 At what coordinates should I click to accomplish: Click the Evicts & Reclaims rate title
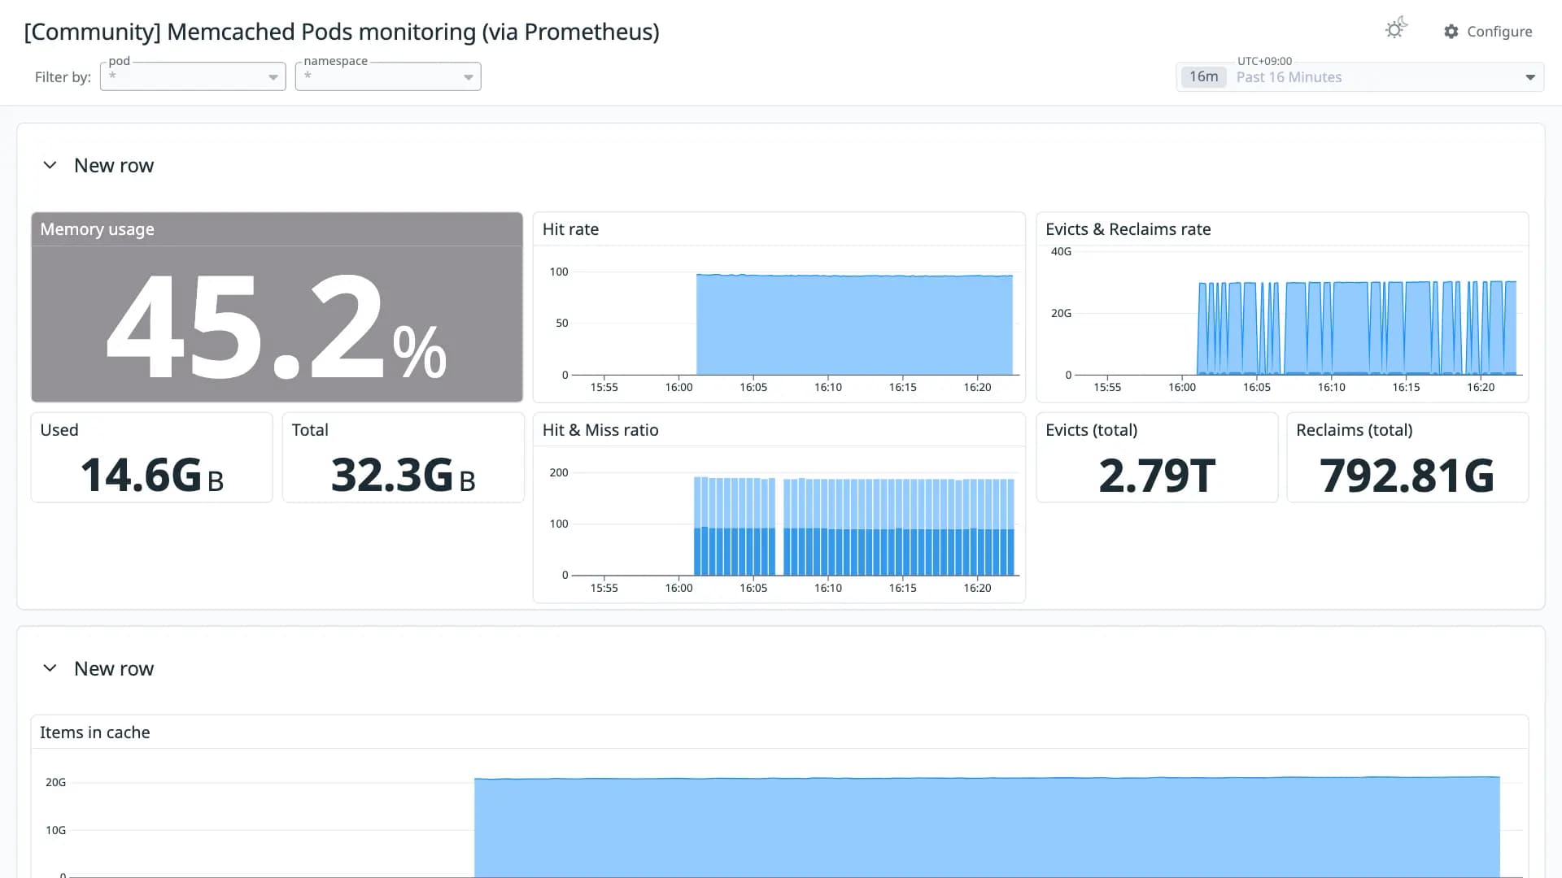coord(1128,229)
